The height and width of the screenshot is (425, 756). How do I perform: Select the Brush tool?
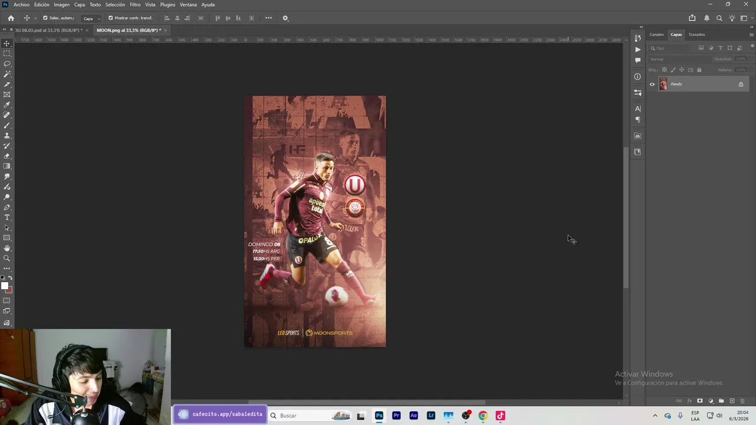click(x=7, y=125)
